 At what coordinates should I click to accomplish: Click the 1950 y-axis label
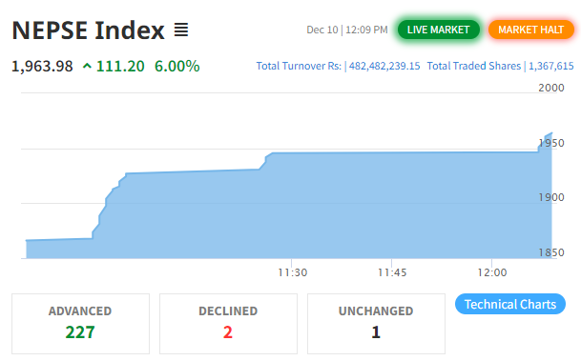551,143
